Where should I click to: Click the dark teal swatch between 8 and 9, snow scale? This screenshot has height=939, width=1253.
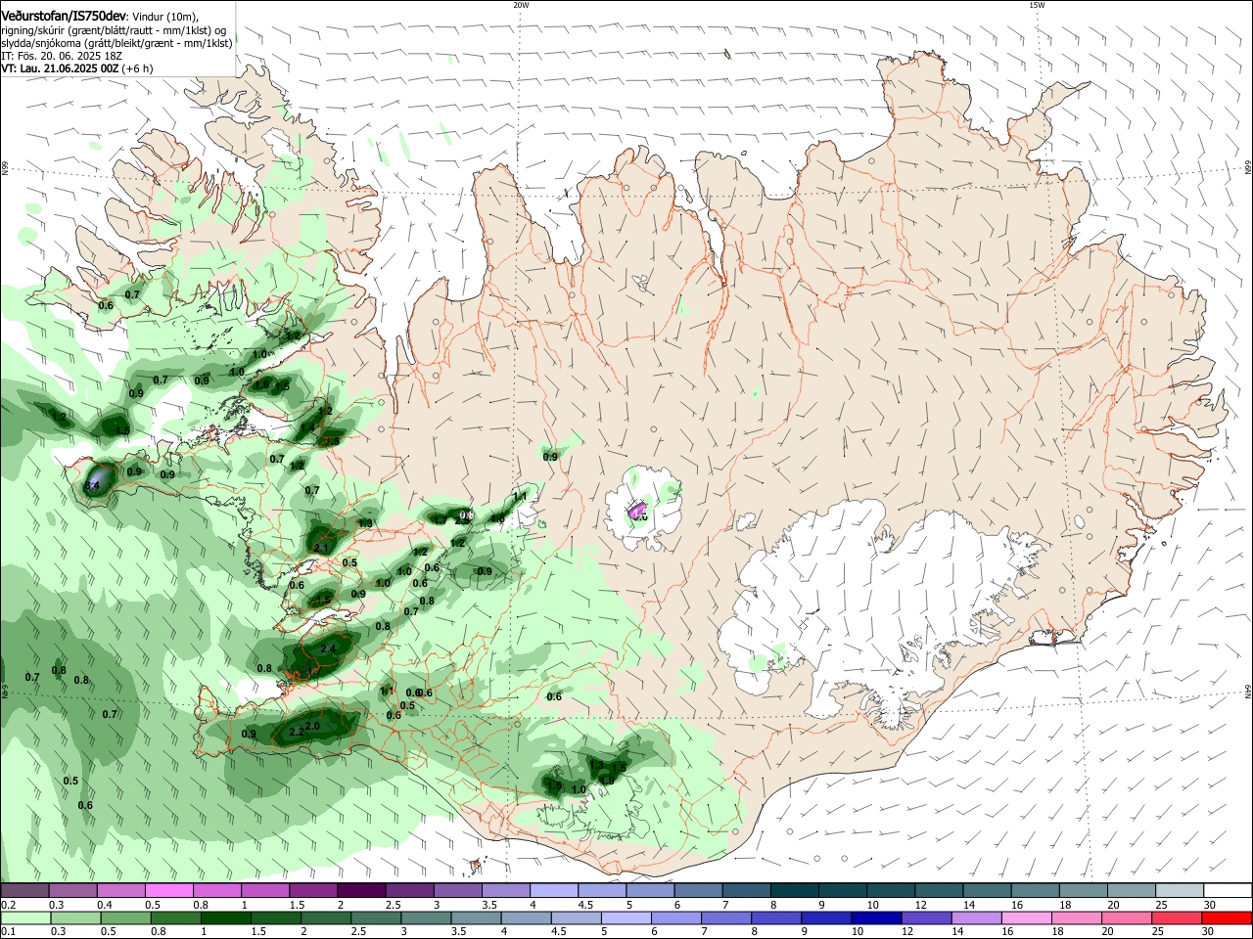(x=794, y=891)
